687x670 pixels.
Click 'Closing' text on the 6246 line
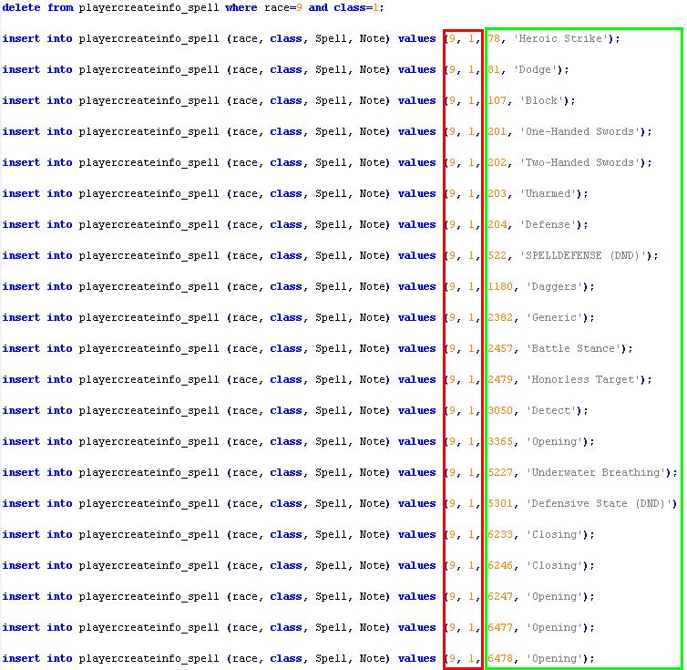[555, 566]
